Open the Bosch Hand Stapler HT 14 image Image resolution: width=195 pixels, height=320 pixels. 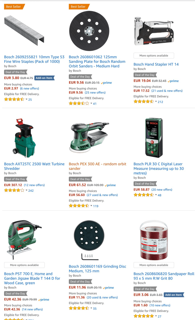pyautogui.click(x=154, y=31)
